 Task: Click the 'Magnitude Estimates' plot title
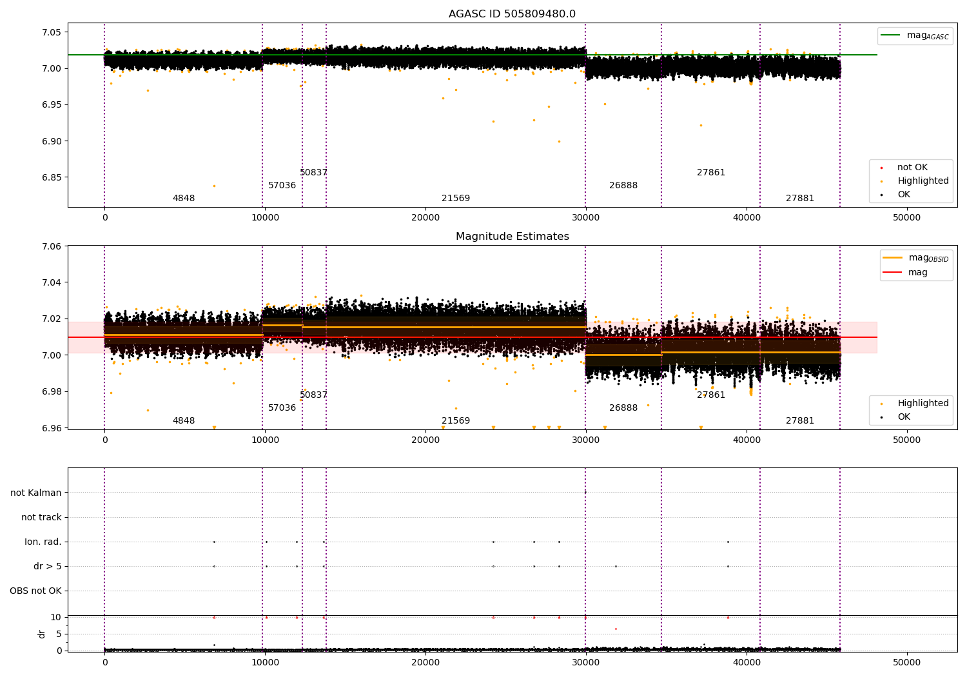click(x=512, y=237)
